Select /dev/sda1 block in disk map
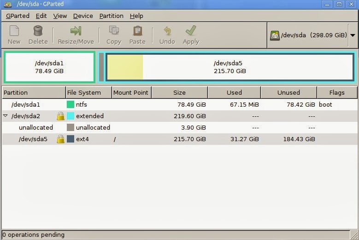The image size is (359, 240). pos(49,67)
